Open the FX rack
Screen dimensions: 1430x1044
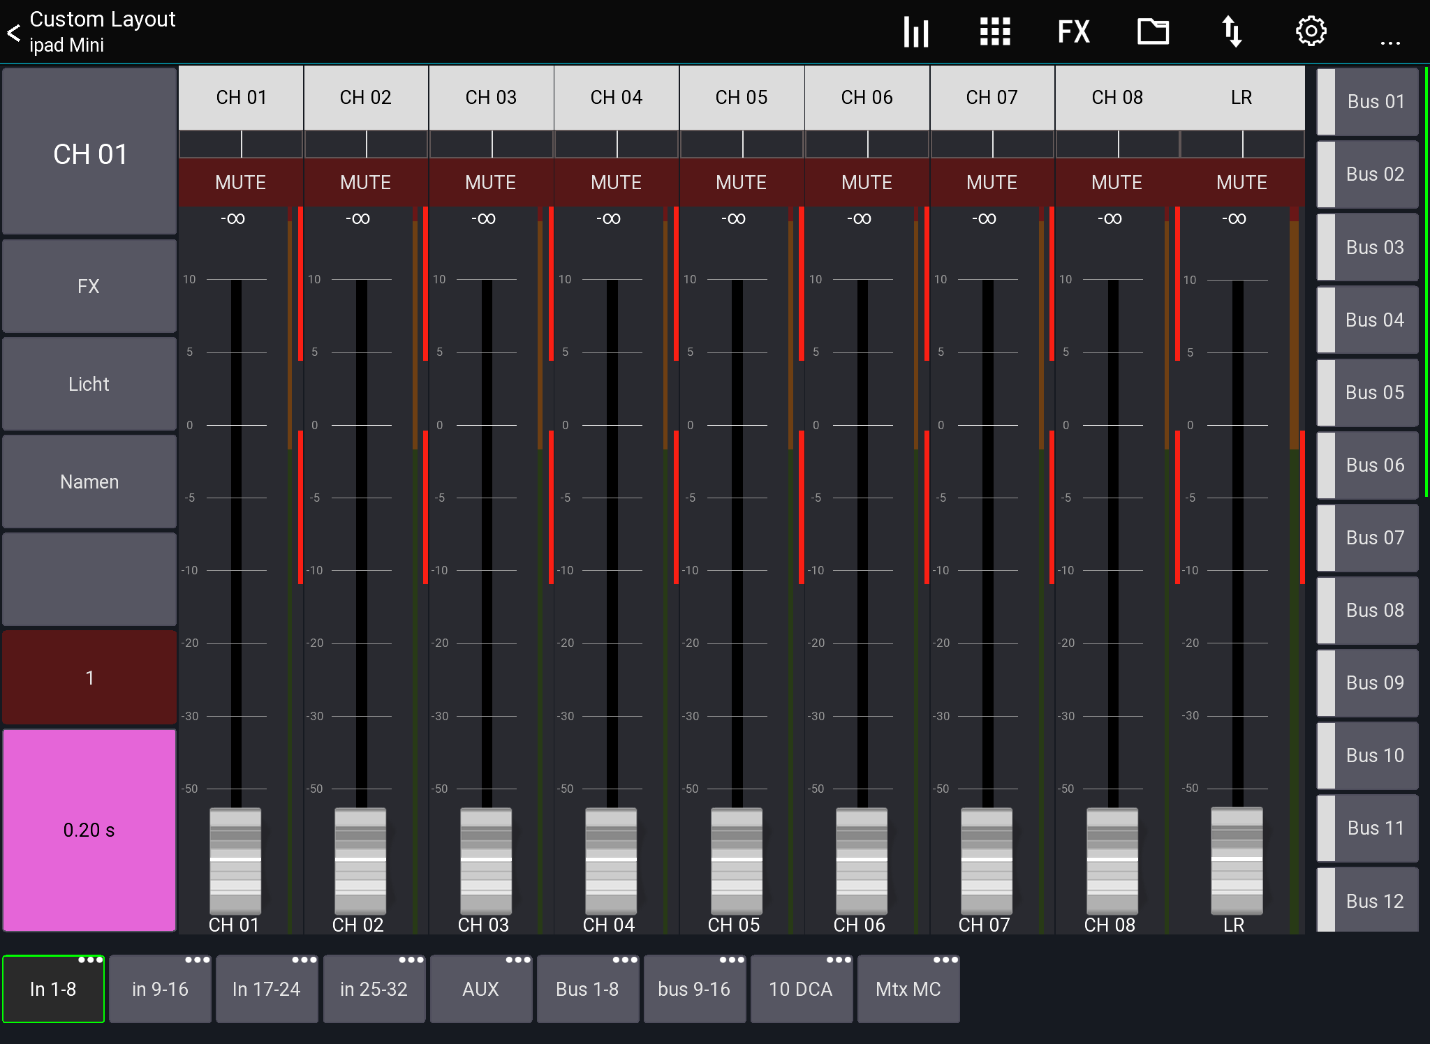[x=1072, y=31]
